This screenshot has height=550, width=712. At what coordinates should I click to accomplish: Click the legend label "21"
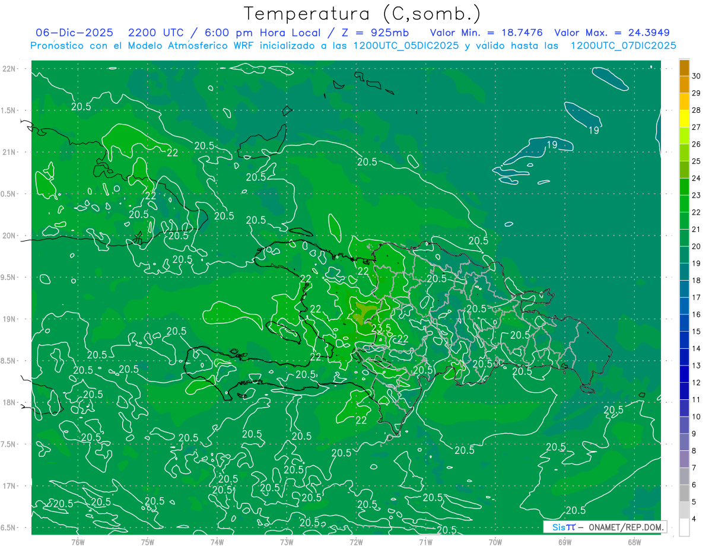[697, 229]
